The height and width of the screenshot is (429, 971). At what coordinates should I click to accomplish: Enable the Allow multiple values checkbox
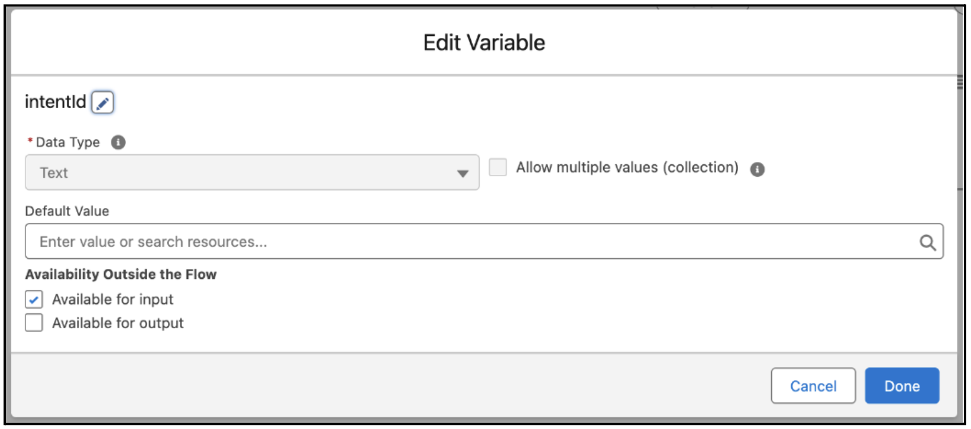point(498,168)
